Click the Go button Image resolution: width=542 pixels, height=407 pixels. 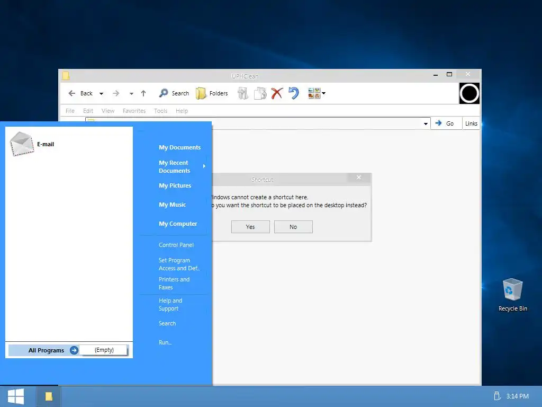pyautogui.click(x=445, y=123)
